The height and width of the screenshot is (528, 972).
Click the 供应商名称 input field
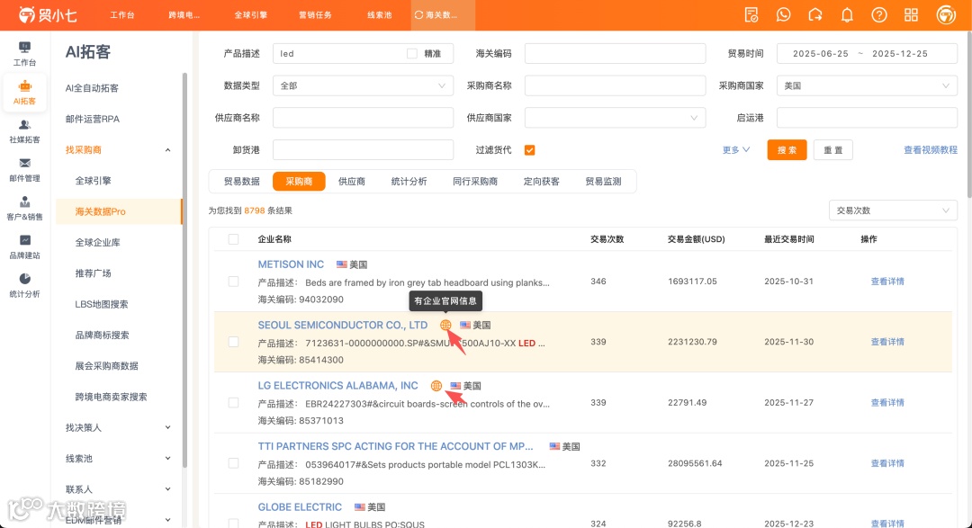363,118
